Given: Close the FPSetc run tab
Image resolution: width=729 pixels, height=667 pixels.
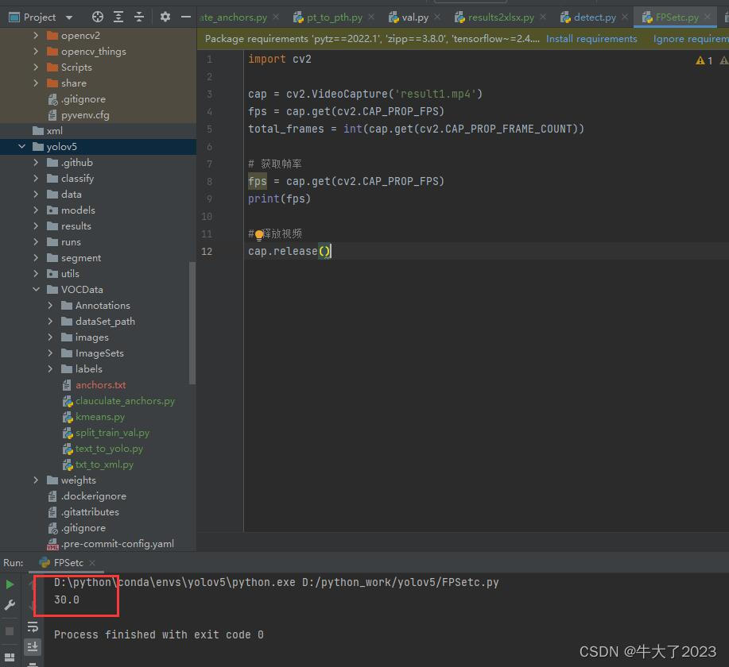Looking at the screenshot, I should [92, 562].
